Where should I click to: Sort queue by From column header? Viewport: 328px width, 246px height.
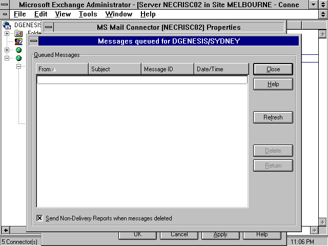(x=63, y=69)
